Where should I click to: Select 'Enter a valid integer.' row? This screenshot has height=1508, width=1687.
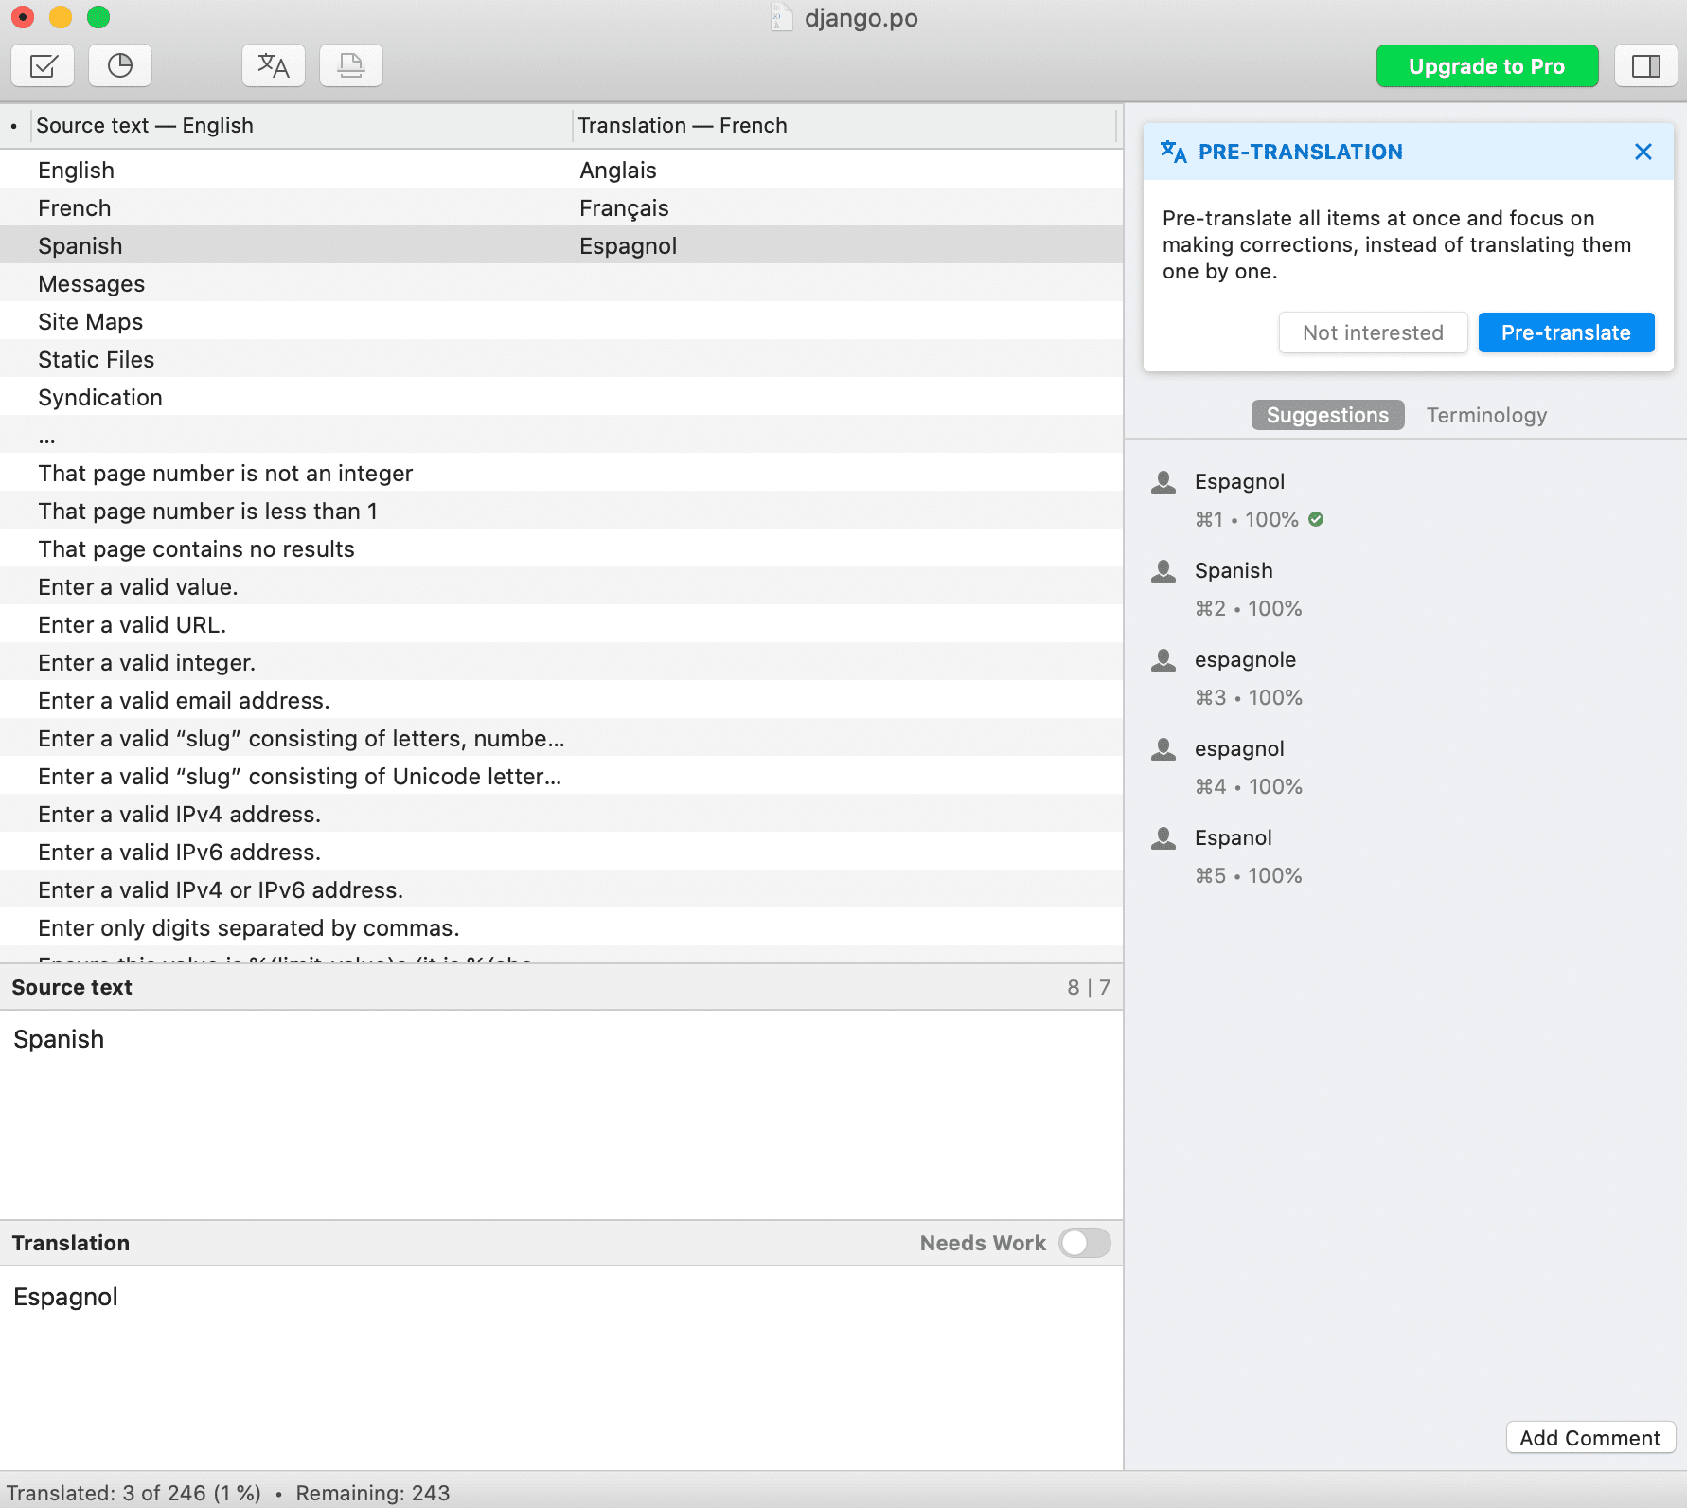(x=561, y=662)
